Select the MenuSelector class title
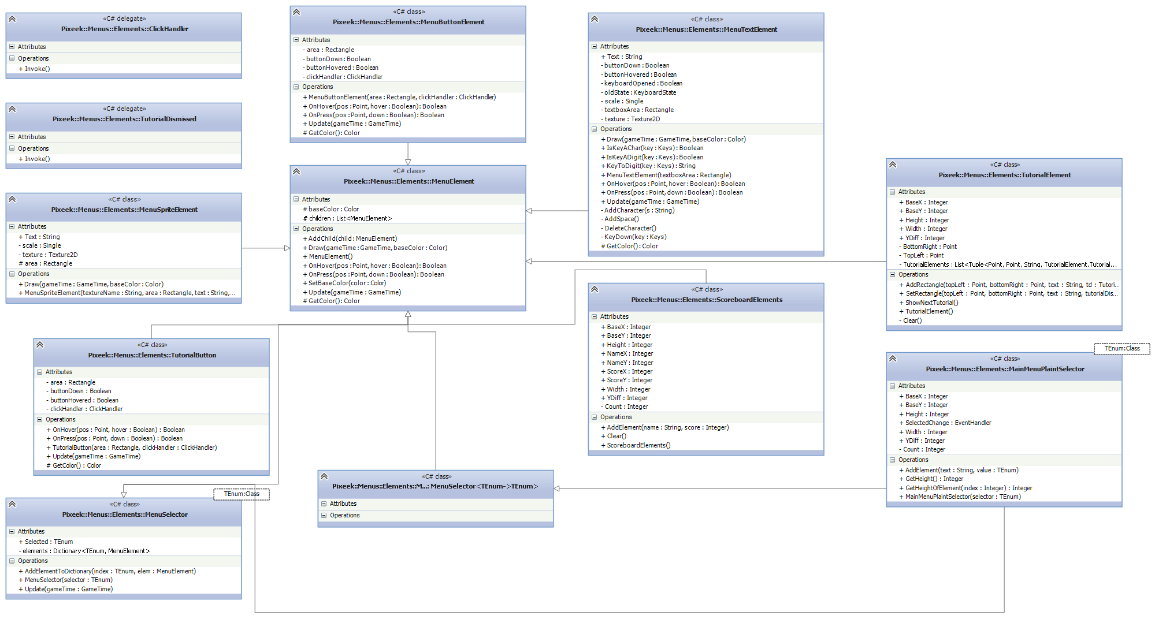 pos(125,514)
